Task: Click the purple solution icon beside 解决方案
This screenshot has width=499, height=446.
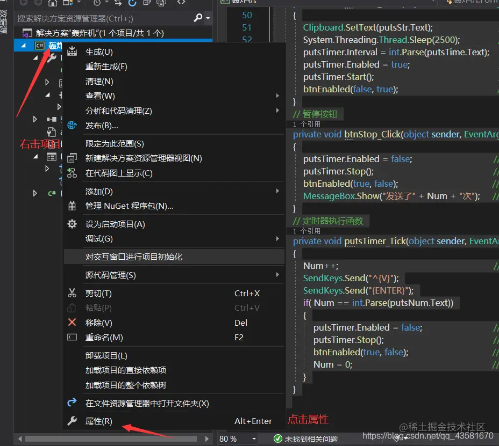Action: pos(27,33)
